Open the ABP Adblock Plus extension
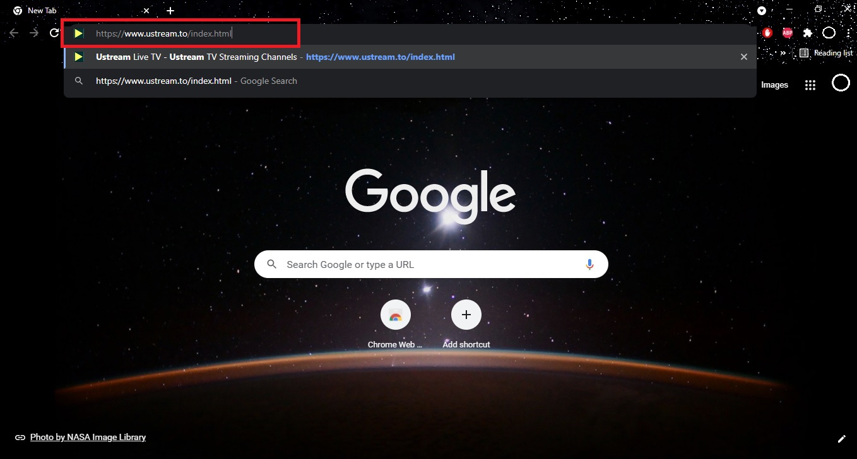 click(788, 33)
